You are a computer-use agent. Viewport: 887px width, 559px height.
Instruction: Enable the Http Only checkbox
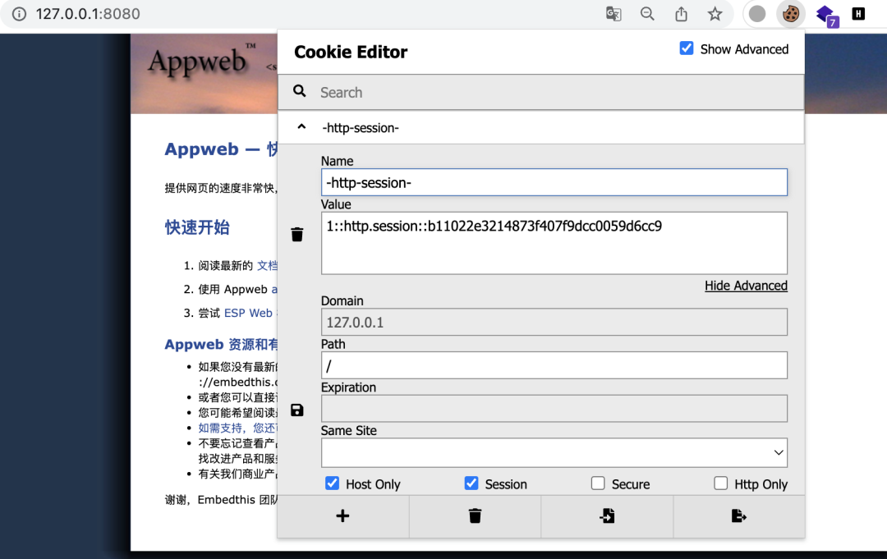pos(720,483)
